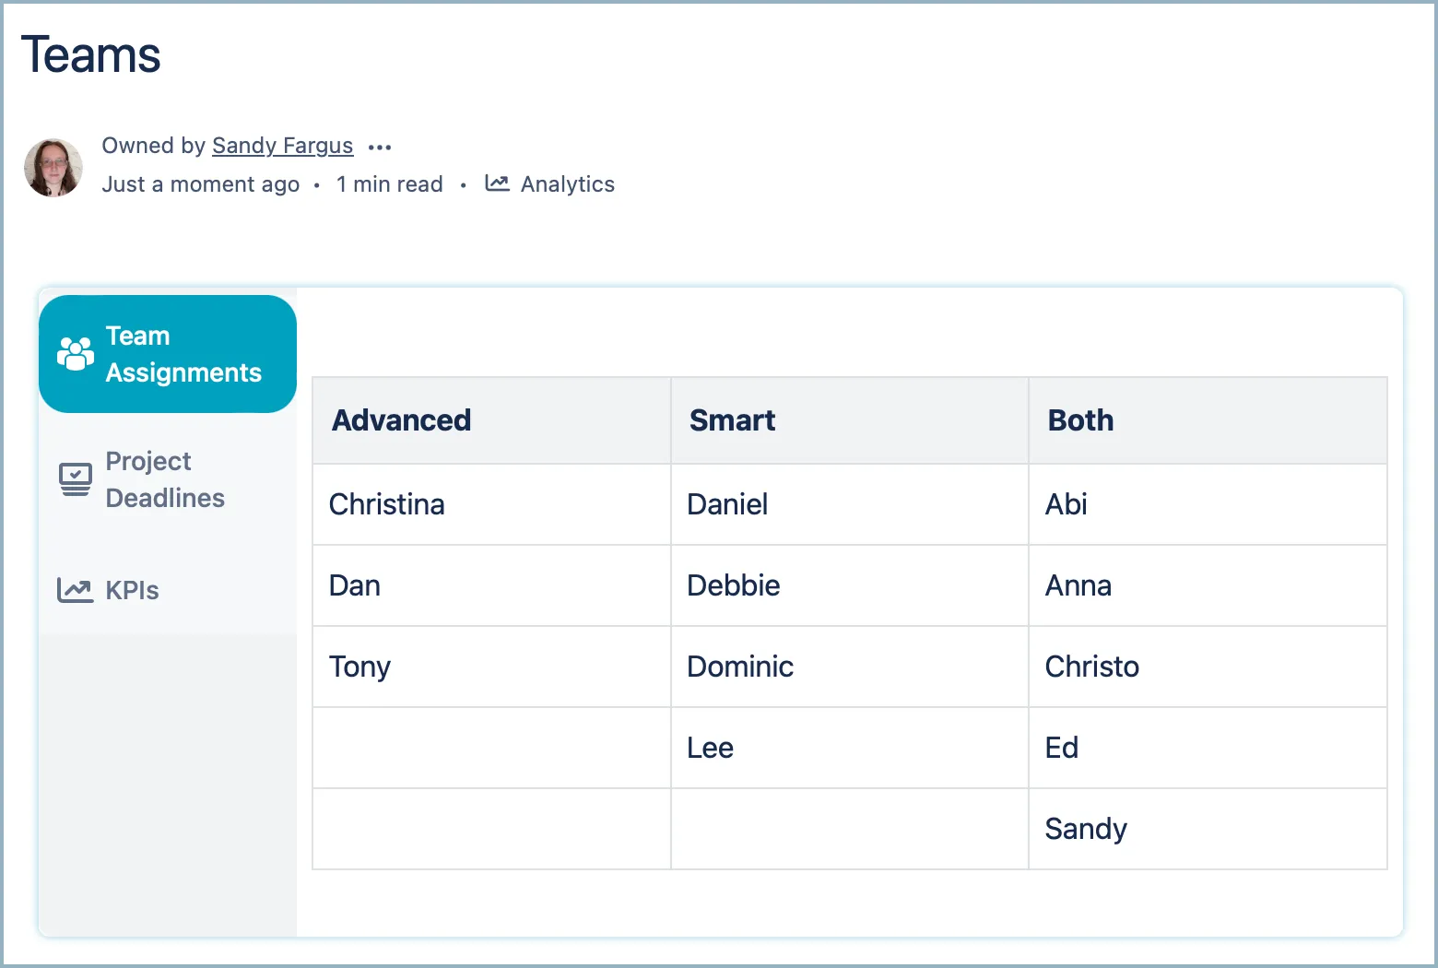Open the KPIs tab
The width and height of the screenshot is (1438, 968).
coord(168,590)
